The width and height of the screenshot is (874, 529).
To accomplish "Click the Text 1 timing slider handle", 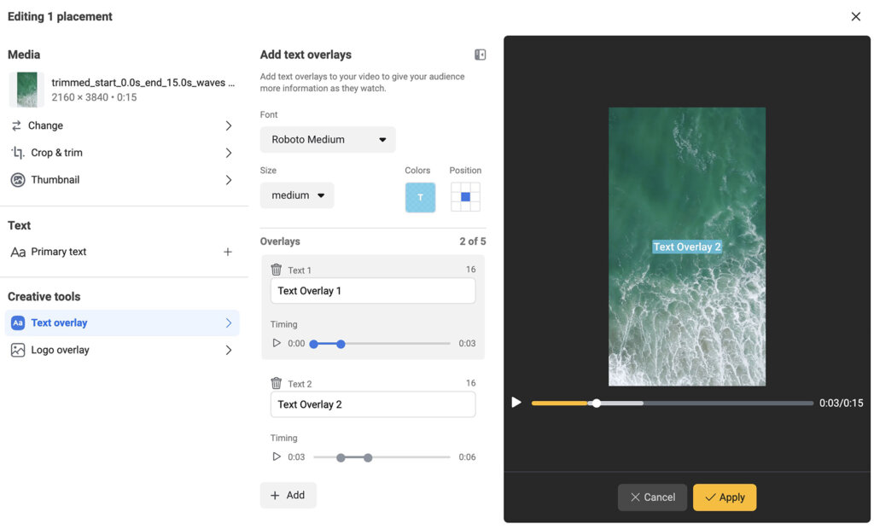I will coord(341,343).
